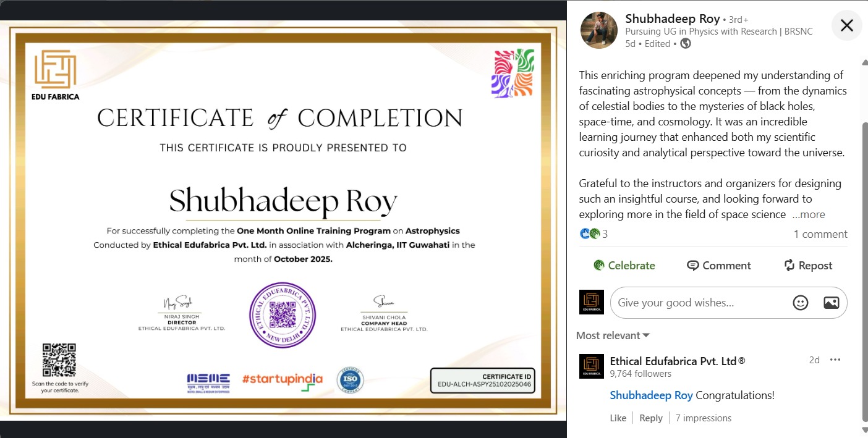Reply to the Congratulations comment
Image resolution: width=868 pixels, height=438 pixels.
651,418
